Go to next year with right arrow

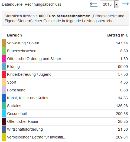tap(125, 4)
